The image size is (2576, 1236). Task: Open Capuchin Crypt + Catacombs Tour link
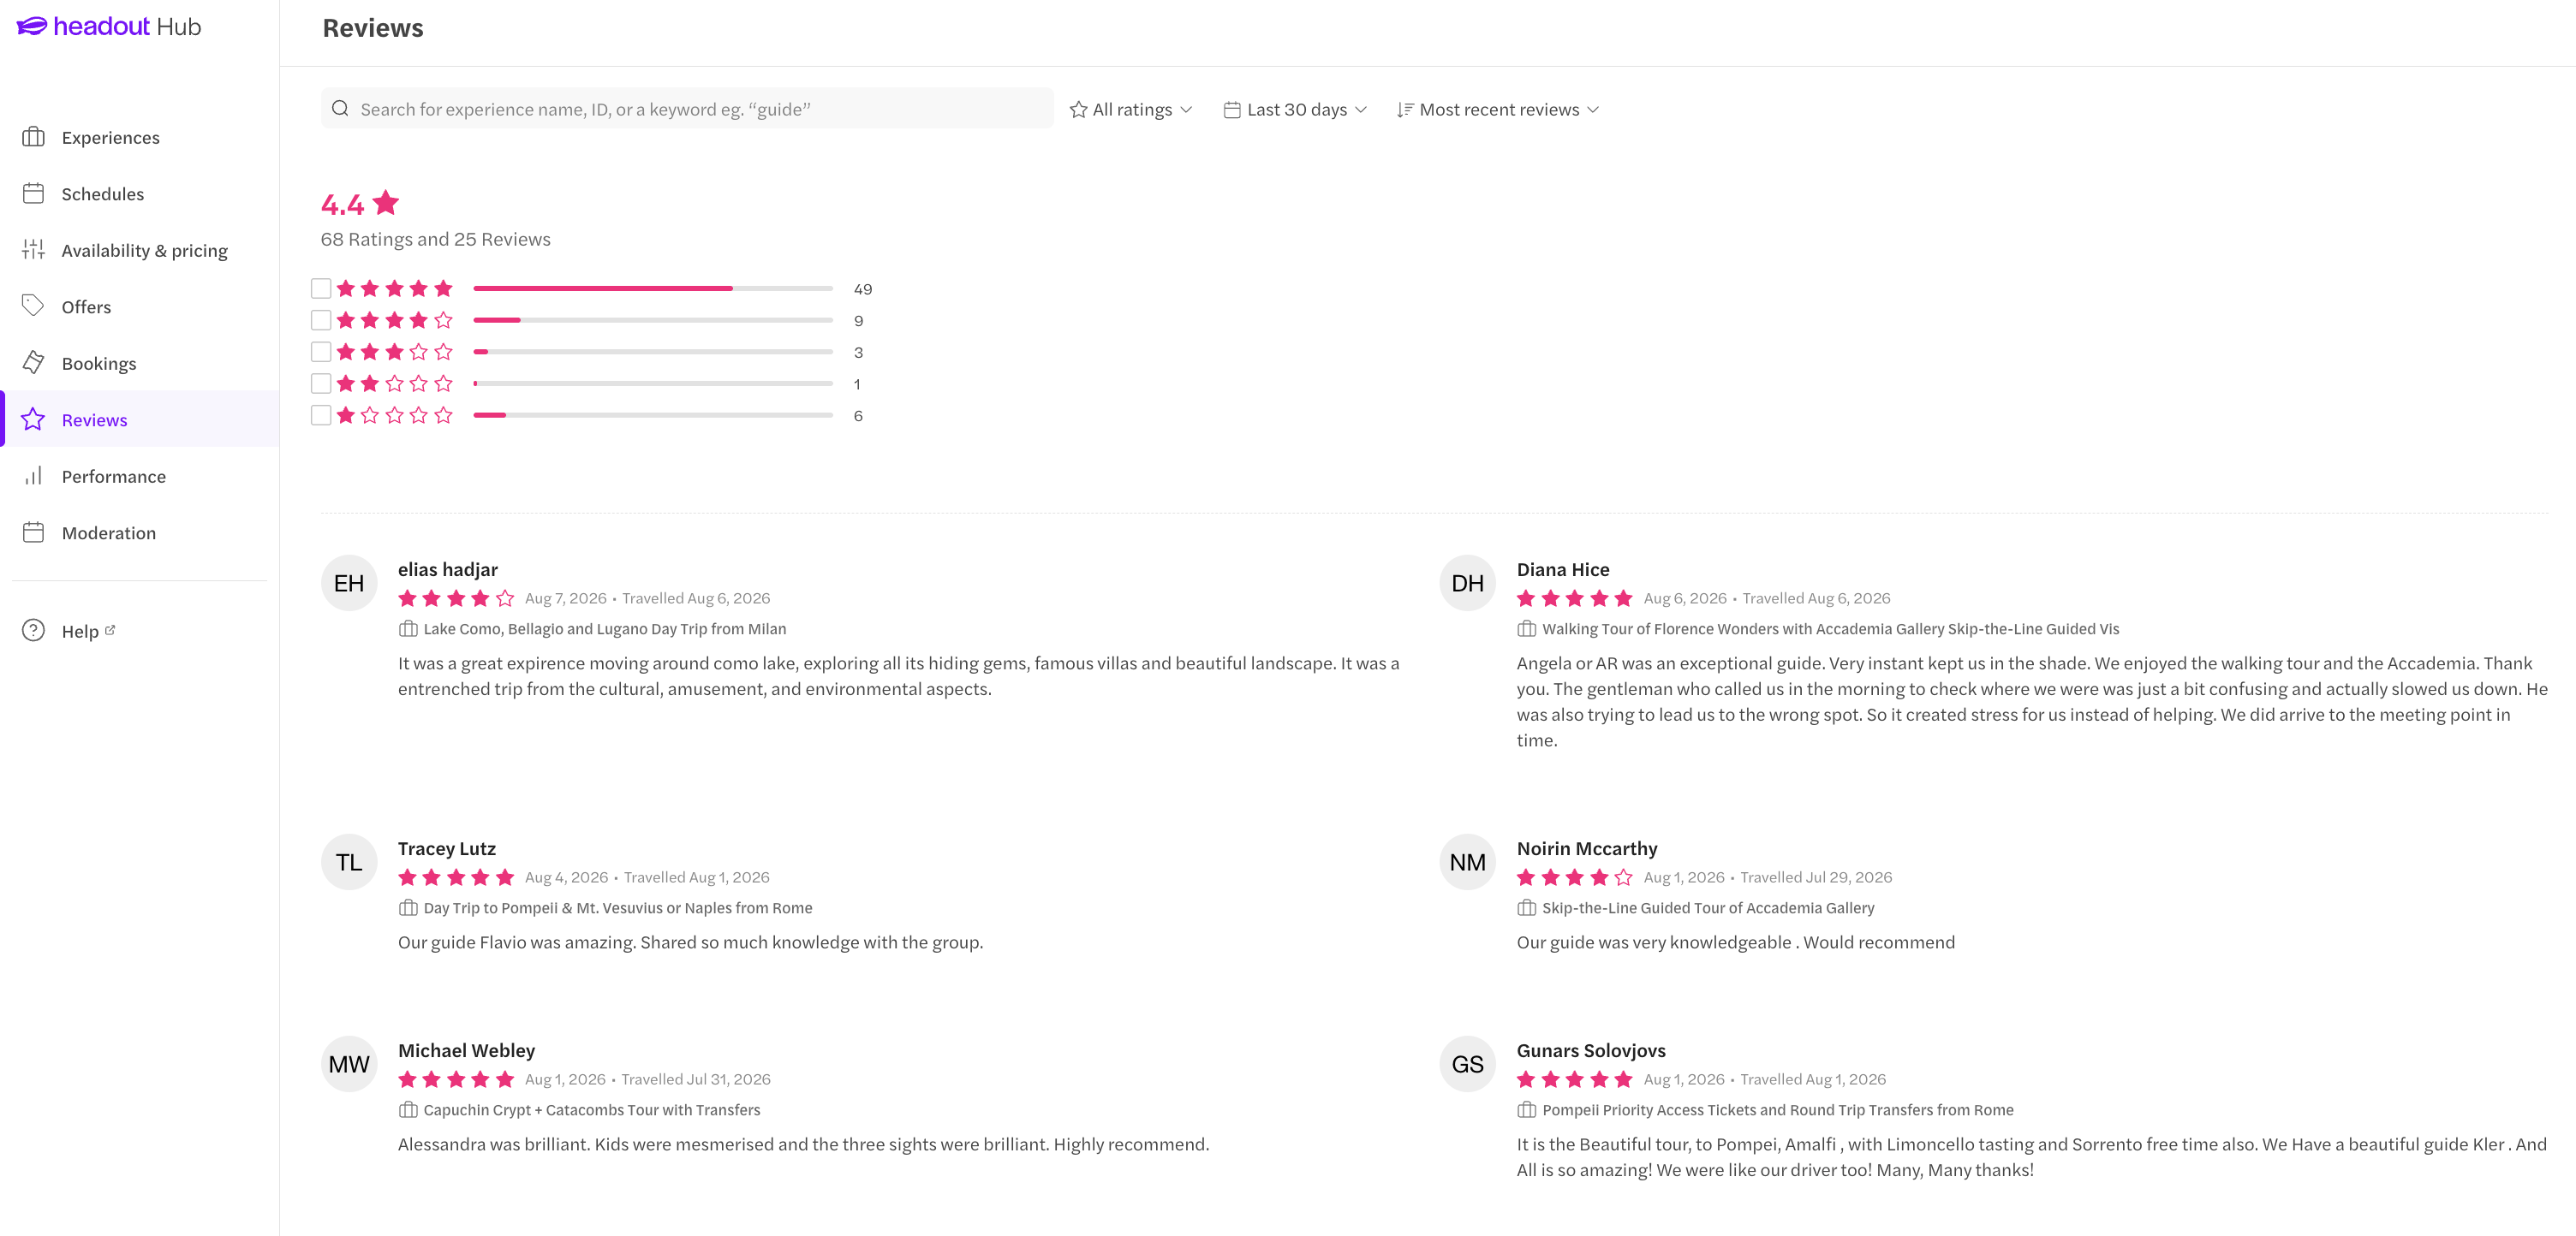(x=592, y=1110)
